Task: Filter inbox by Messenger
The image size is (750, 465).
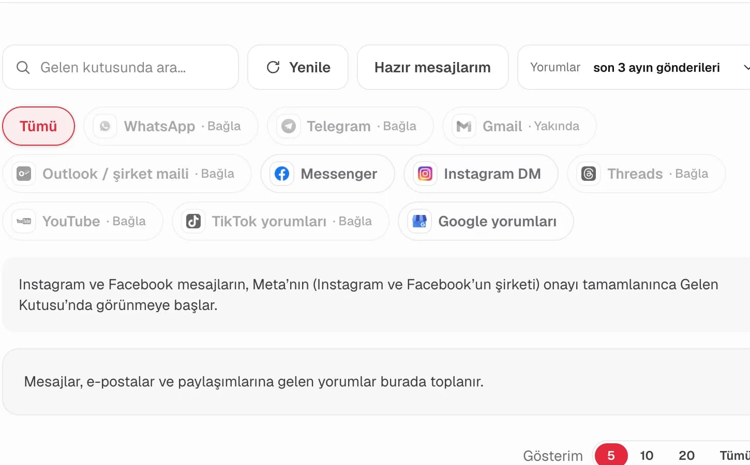Action: point(328,174)
